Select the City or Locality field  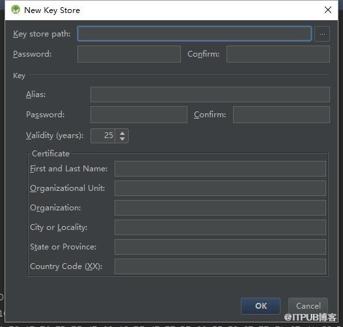(x=220, y=227)
